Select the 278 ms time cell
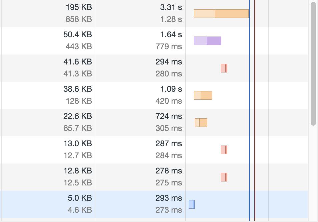This screenshot has height=222, width=318. 169,171
